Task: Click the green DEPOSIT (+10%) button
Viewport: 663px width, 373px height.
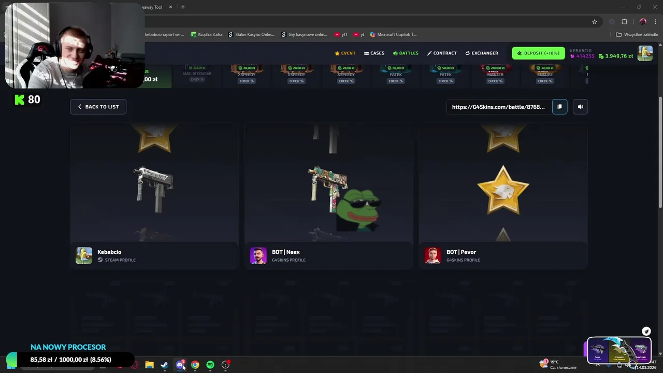Action: (538, 53)
